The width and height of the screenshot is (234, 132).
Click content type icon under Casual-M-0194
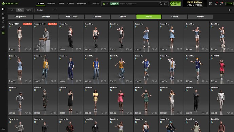coord(35,27)
